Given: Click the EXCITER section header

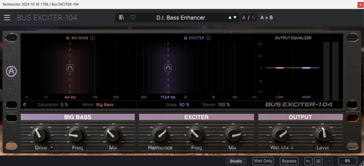Looking at the screenshot, I should [196, 117].
